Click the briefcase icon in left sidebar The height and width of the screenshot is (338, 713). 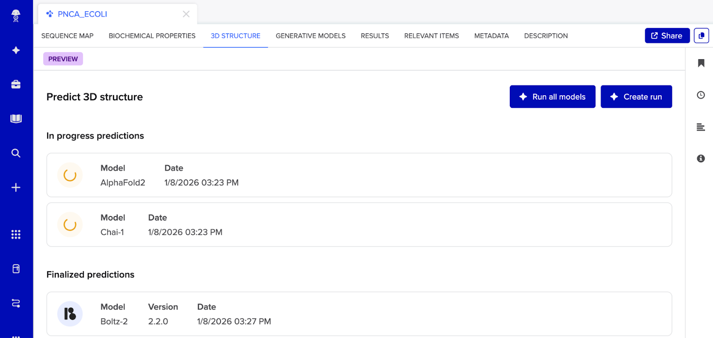[x=16, y=85]
